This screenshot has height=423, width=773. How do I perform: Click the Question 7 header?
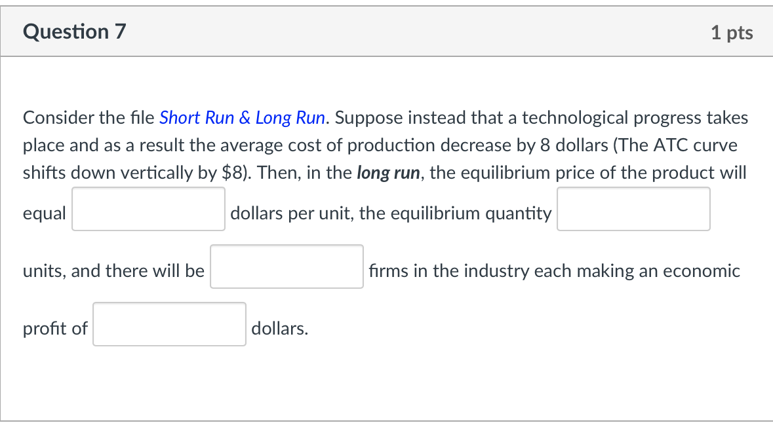[x=74, y=31]
